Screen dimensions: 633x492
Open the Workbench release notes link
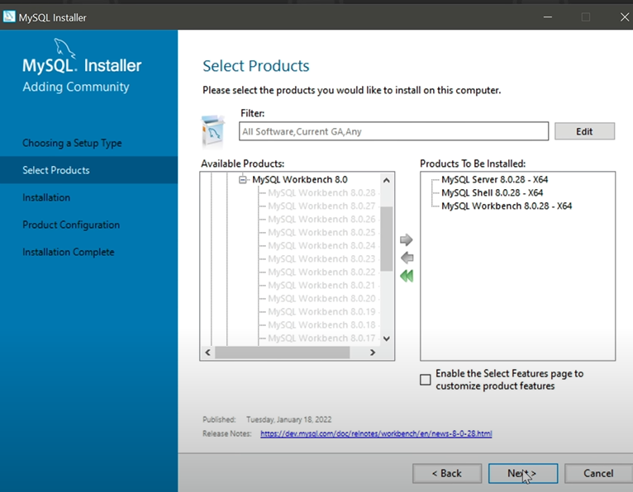[x=376, y=433]
